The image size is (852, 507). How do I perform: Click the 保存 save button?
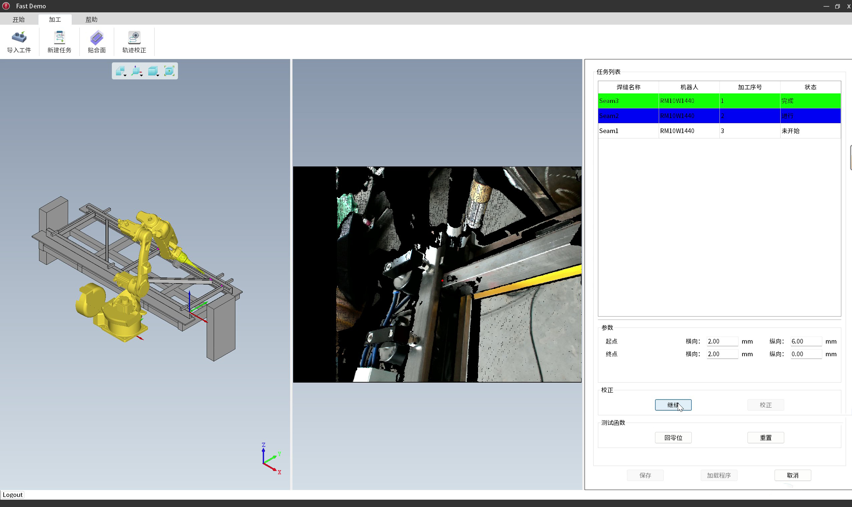645,475
